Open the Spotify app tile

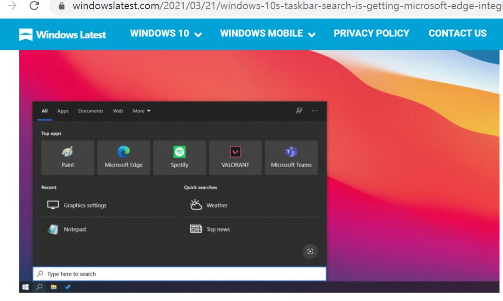[179, 157]
